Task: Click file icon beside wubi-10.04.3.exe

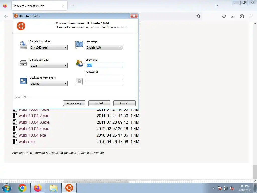Action: (15, 122)
